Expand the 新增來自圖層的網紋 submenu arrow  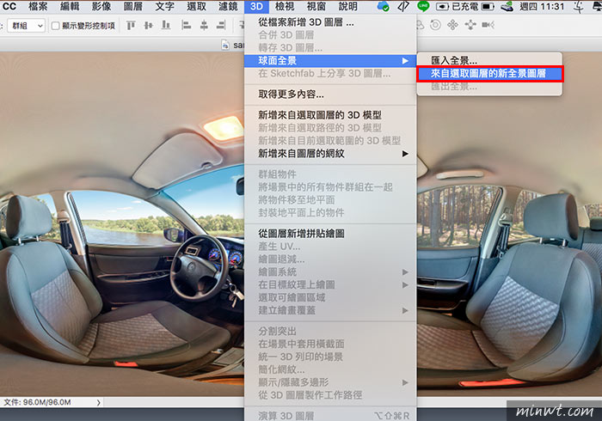coord(405,154)
